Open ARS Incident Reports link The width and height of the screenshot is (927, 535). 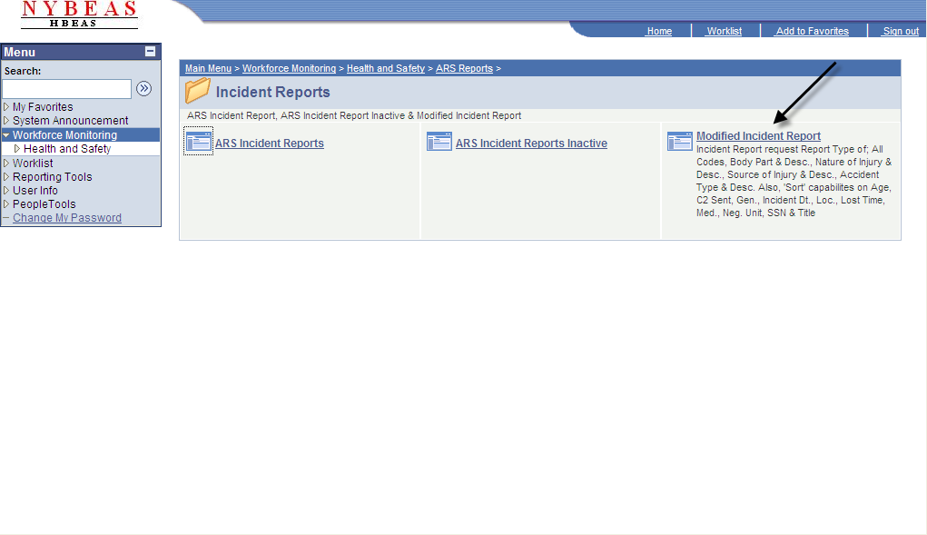(x=270, y=144)
